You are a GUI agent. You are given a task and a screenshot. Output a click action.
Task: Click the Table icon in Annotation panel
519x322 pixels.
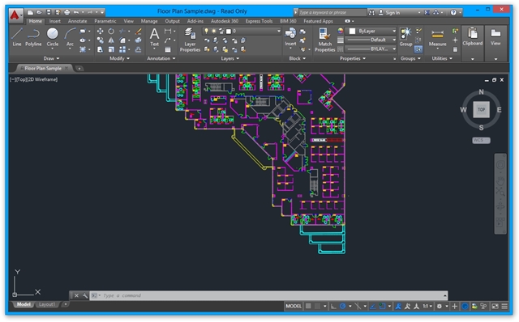(168, 49)
